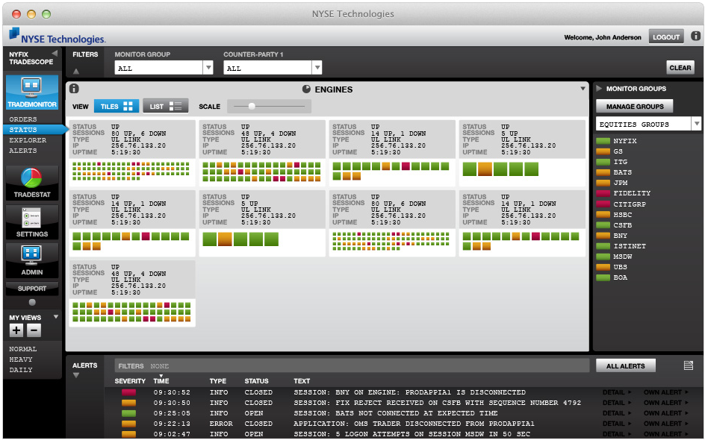Click the Scale slider handle

pos(252,107)
